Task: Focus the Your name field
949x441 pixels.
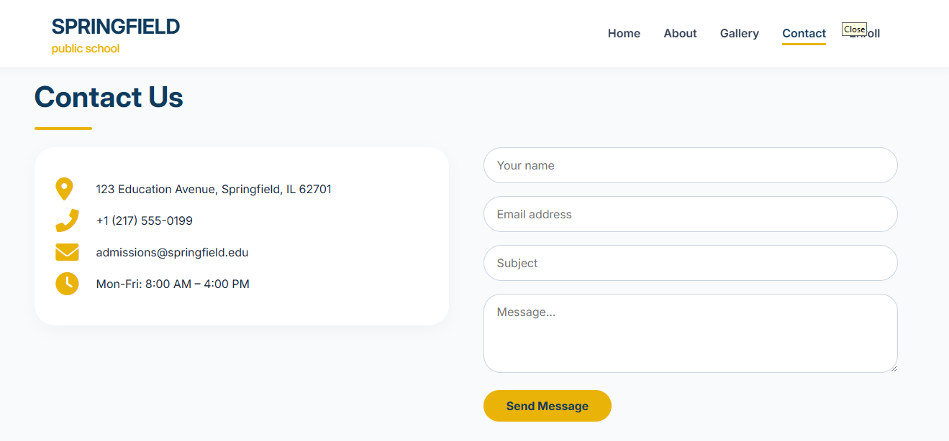Action: [690, 165]
